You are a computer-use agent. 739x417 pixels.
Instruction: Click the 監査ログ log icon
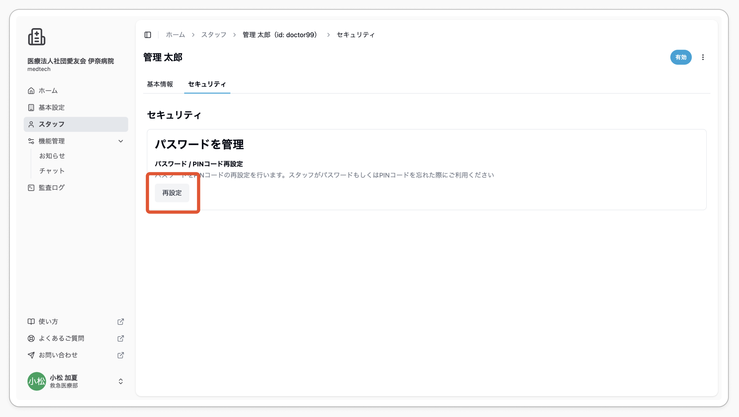[31, 188]
